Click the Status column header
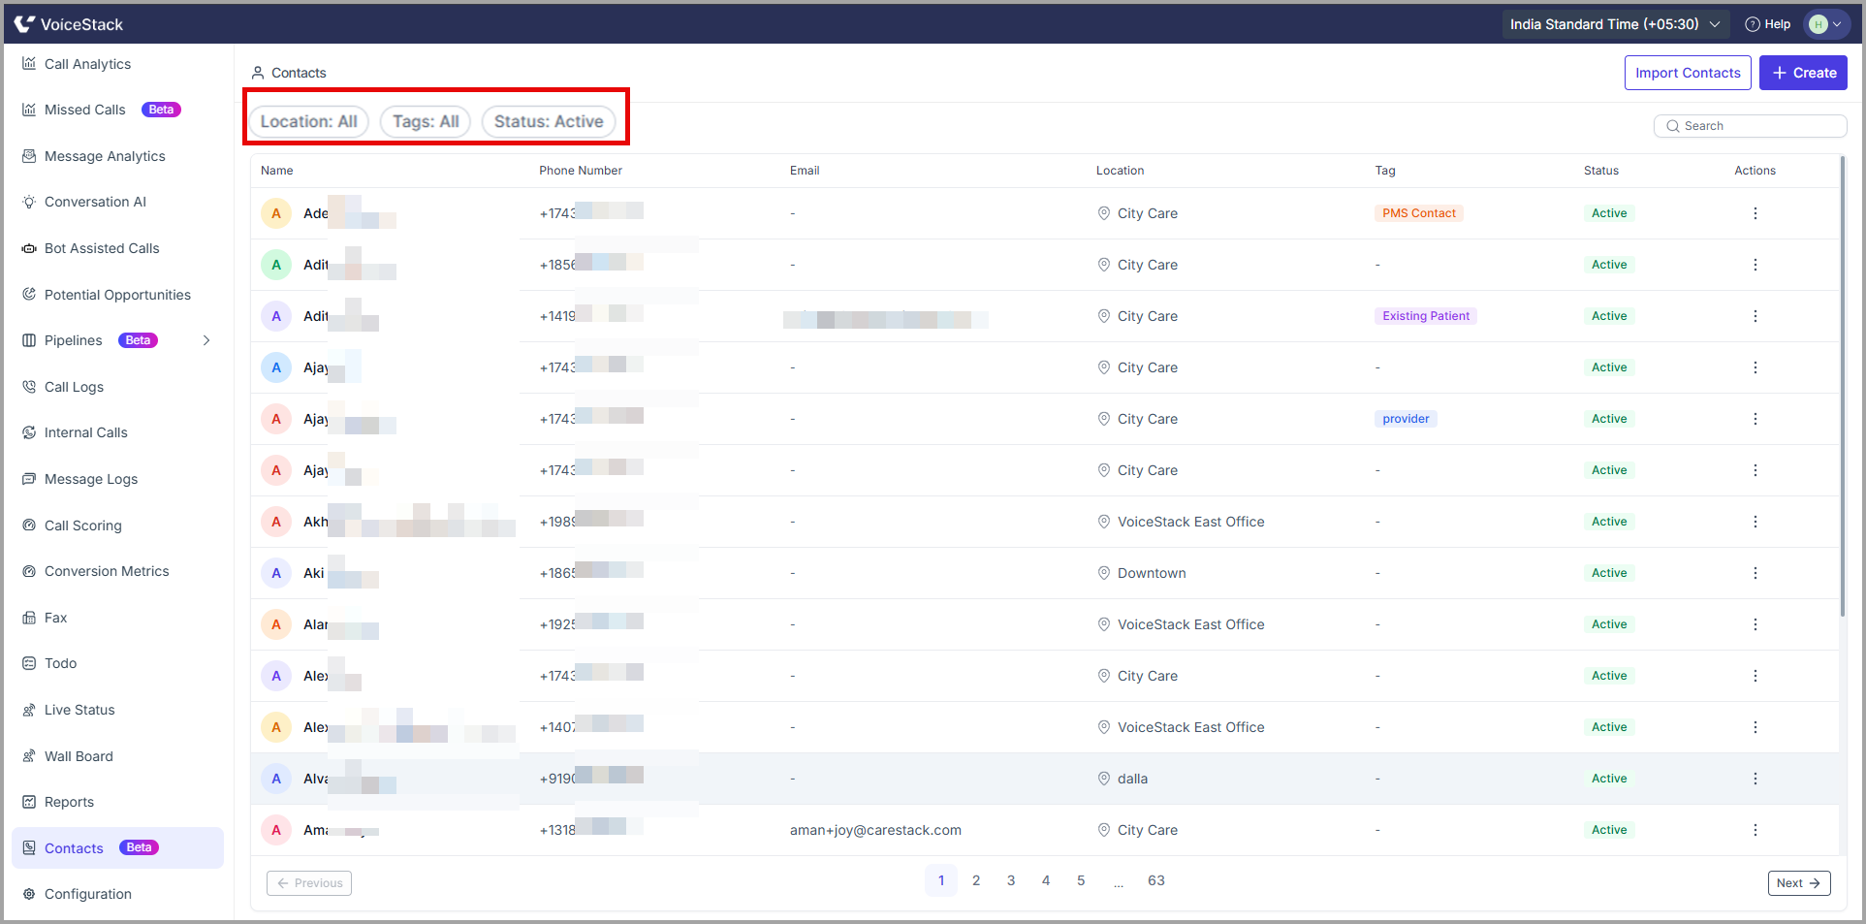 [x=1601, y=171]
